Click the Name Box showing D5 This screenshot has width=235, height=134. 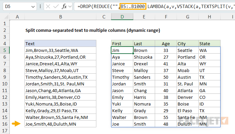click(15, 6)
